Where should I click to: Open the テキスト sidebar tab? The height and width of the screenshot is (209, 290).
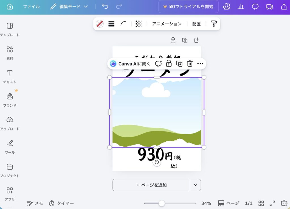[x=10, y=76]
